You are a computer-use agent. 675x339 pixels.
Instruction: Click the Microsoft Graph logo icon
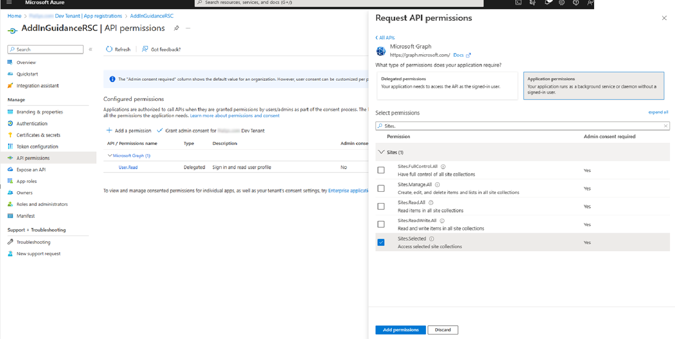coord(381,51)
